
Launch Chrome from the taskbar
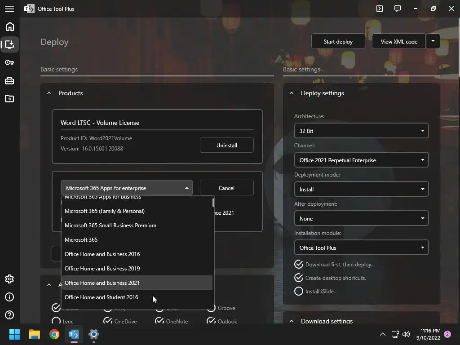[x=54, y=334]
